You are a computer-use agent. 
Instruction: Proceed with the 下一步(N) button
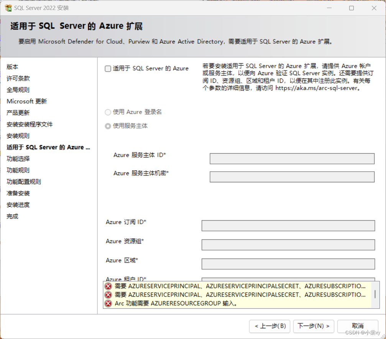pos(314,326)
